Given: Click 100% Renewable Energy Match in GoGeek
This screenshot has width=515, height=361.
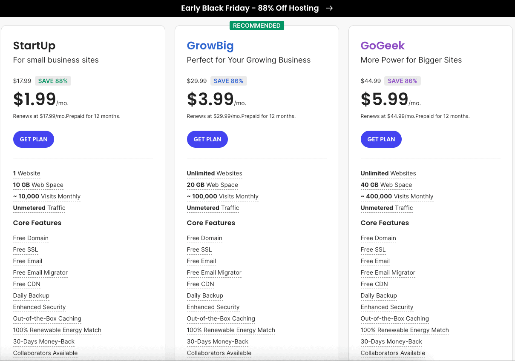Looking at the screenshot, I should 405,330.
